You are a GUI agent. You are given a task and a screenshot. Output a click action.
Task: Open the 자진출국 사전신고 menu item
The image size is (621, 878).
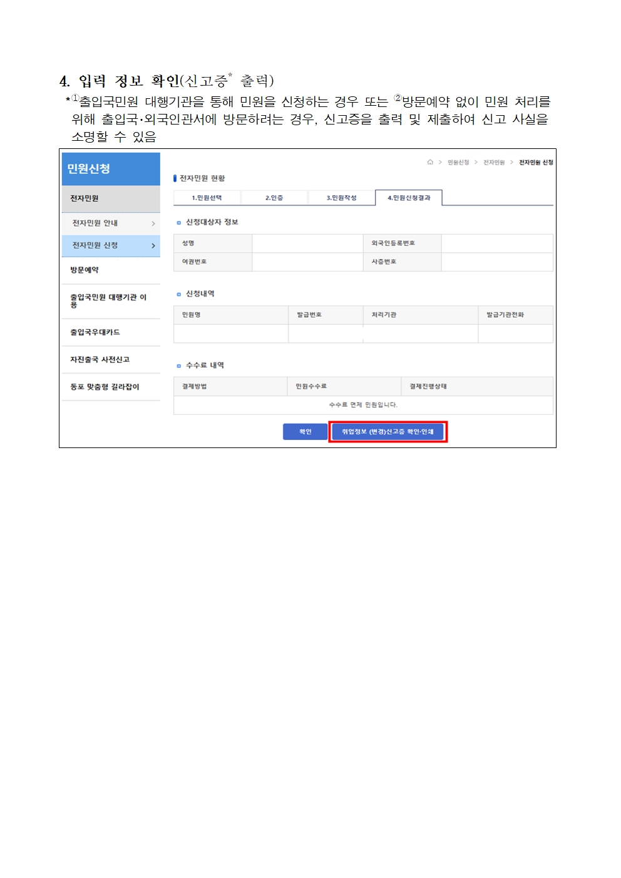click(100, 360)
